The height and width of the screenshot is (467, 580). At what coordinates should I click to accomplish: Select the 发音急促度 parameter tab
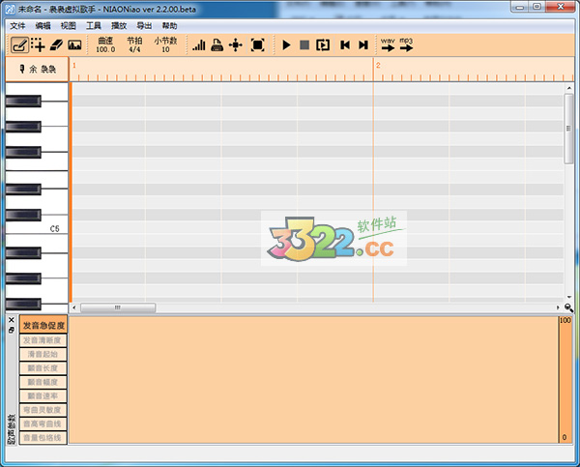[43, 325]
